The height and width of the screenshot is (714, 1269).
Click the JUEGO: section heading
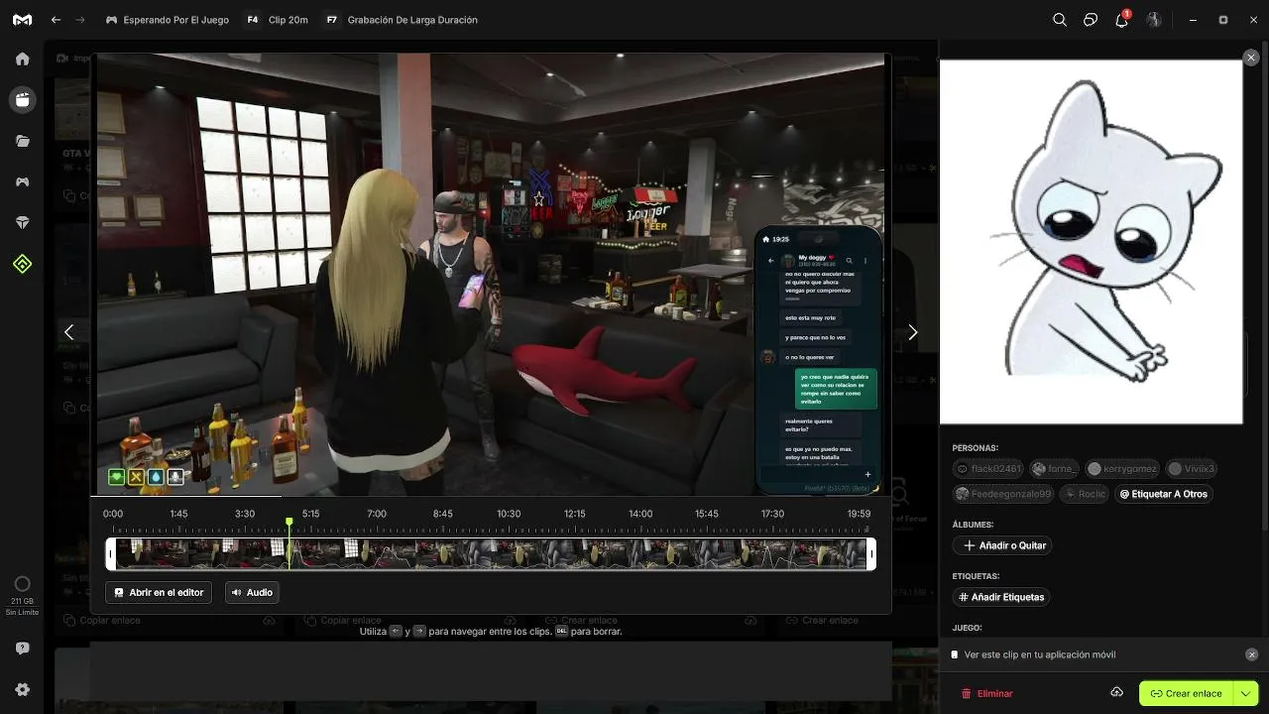coord(967,628)
